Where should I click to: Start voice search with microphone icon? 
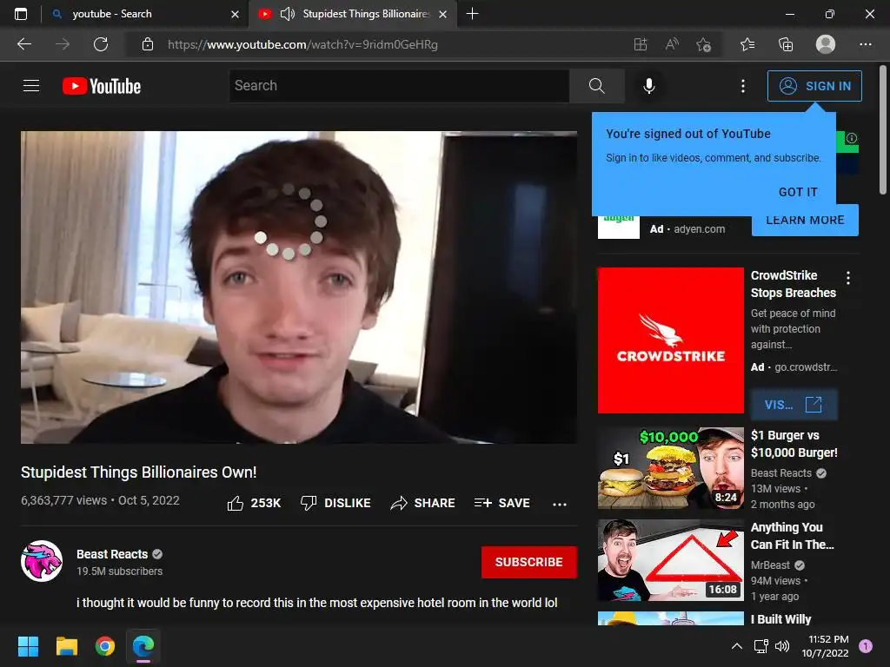tap(648, 86)
